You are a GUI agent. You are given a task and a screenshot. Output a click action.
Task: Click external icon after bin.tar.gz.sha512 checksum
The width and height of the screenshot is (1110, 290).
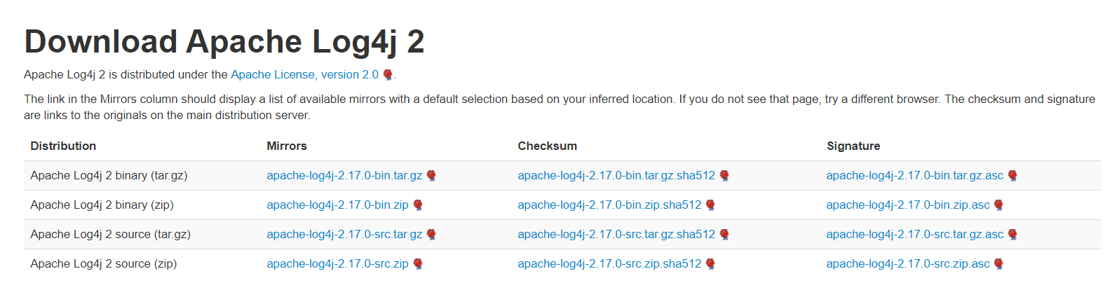[724, 176]
